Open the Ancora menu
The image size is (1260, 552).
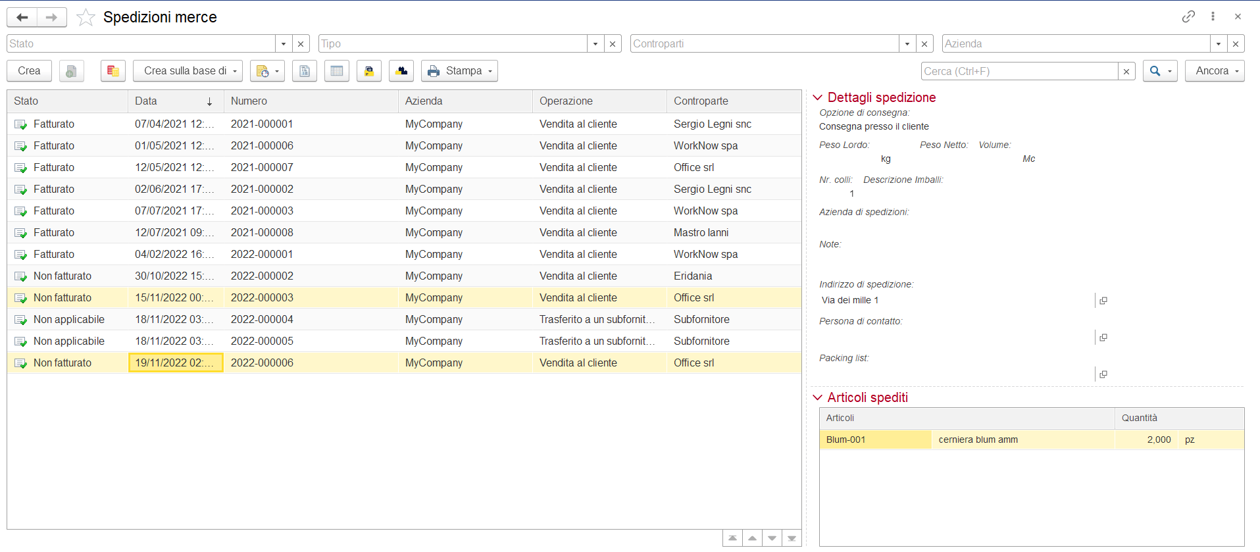pyautogui.click(x=1215, y=71)
